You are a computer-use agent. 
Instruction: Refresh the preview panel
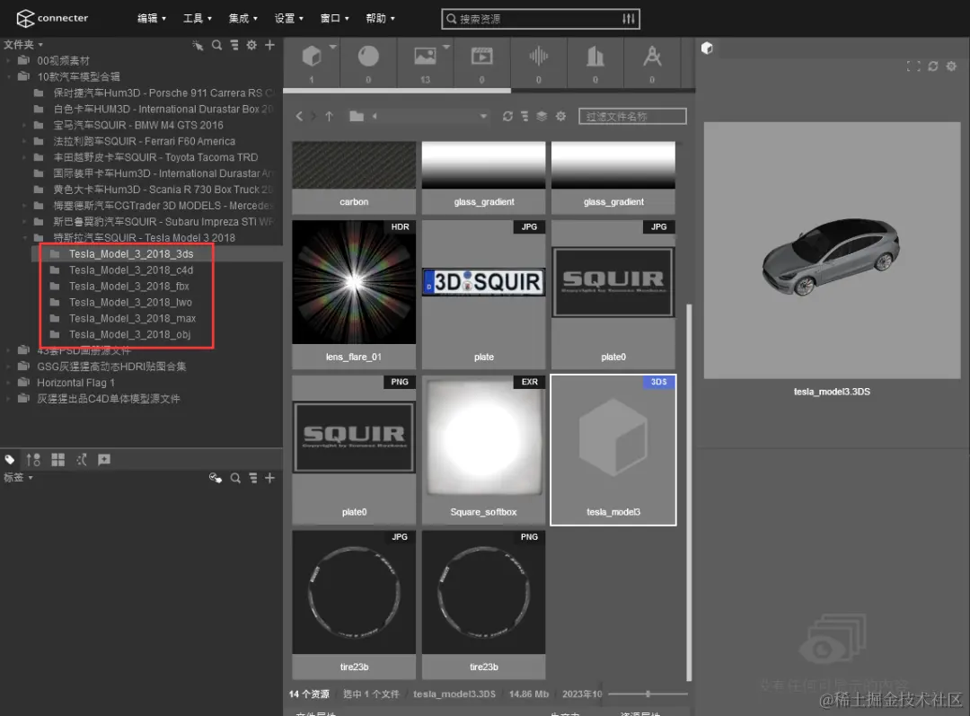point(933,66)
